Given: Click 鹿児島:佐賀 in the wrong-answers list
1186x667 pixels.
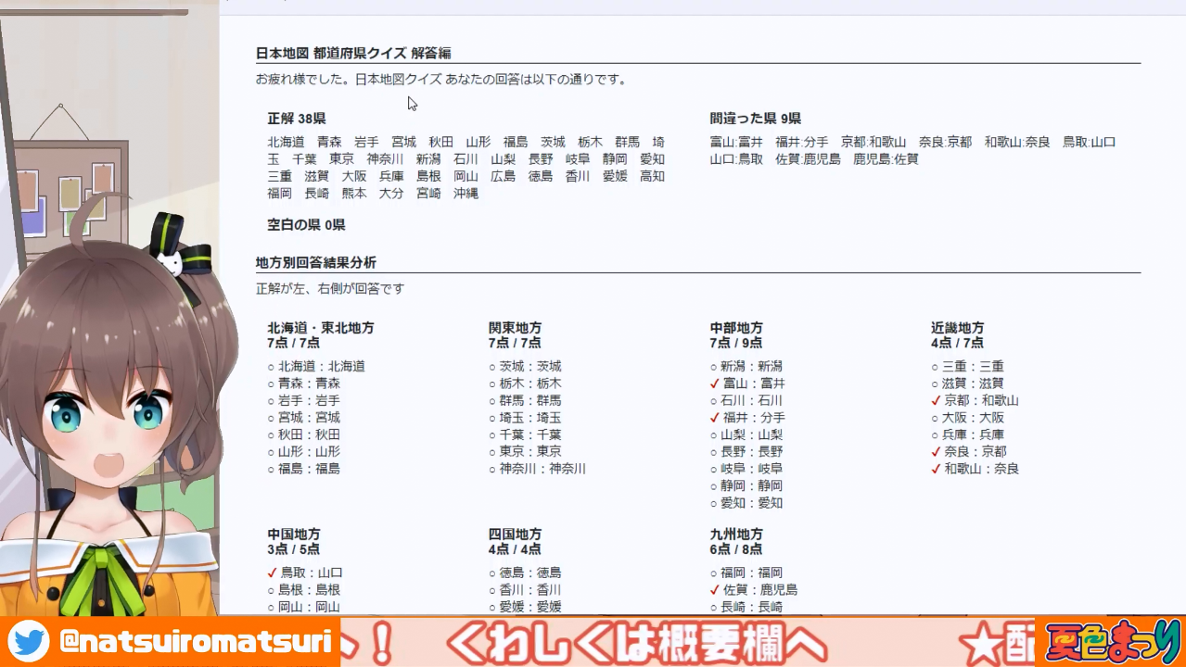Looking at the screenshot, I should point(886,159).
